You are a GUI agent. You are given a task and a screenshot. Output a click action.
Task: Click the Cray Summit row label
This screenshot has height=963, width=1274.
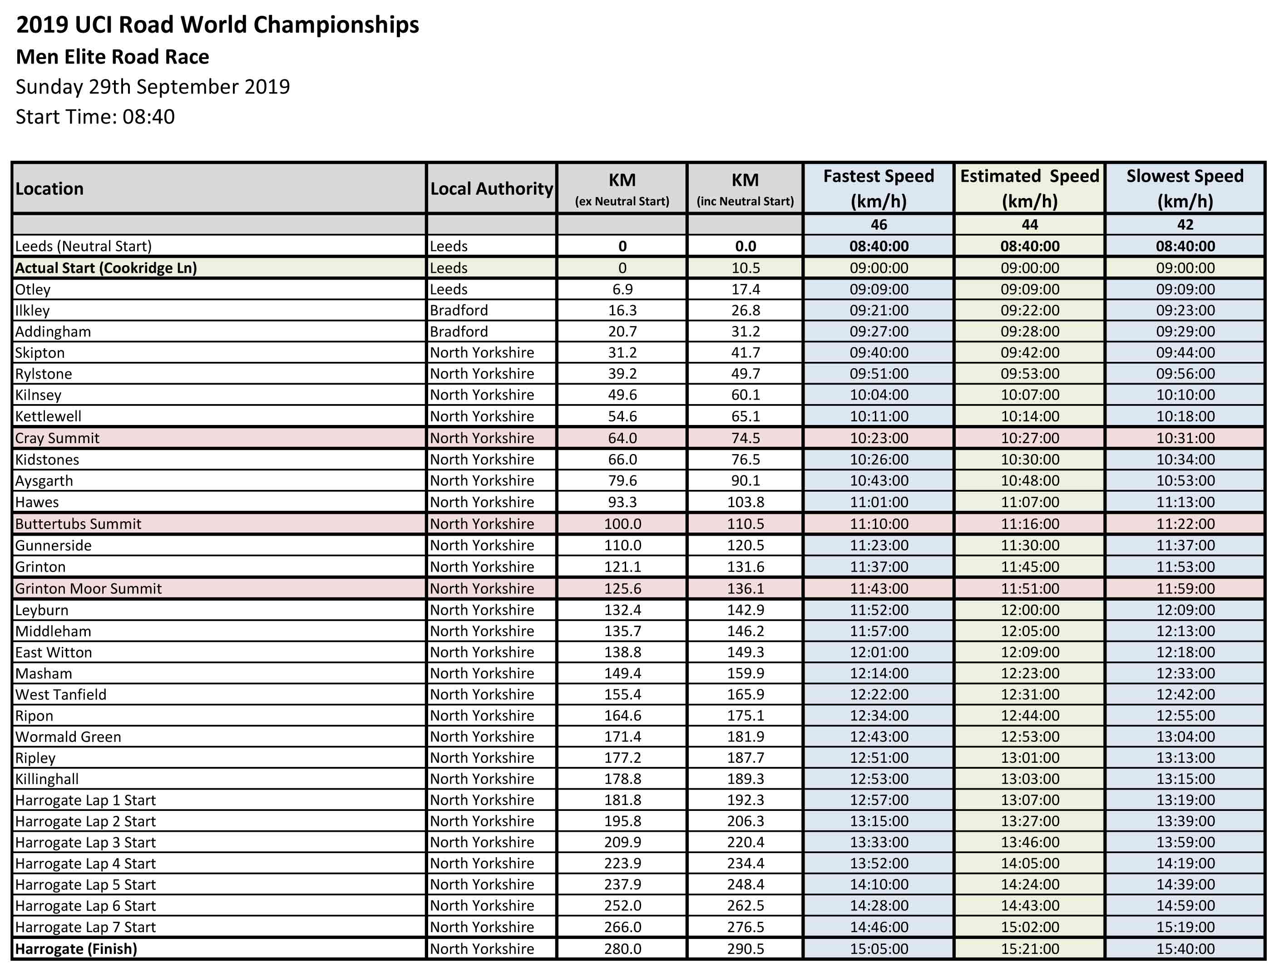[58, 438]
